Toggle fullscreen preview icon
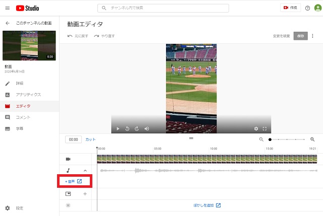 tap(264, 129)
